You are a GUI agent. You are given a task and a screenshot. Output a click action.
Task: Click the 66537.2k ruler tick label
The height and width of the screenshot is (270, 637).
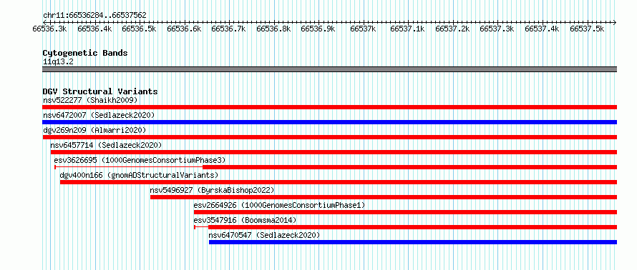click(x=452, y=29)
